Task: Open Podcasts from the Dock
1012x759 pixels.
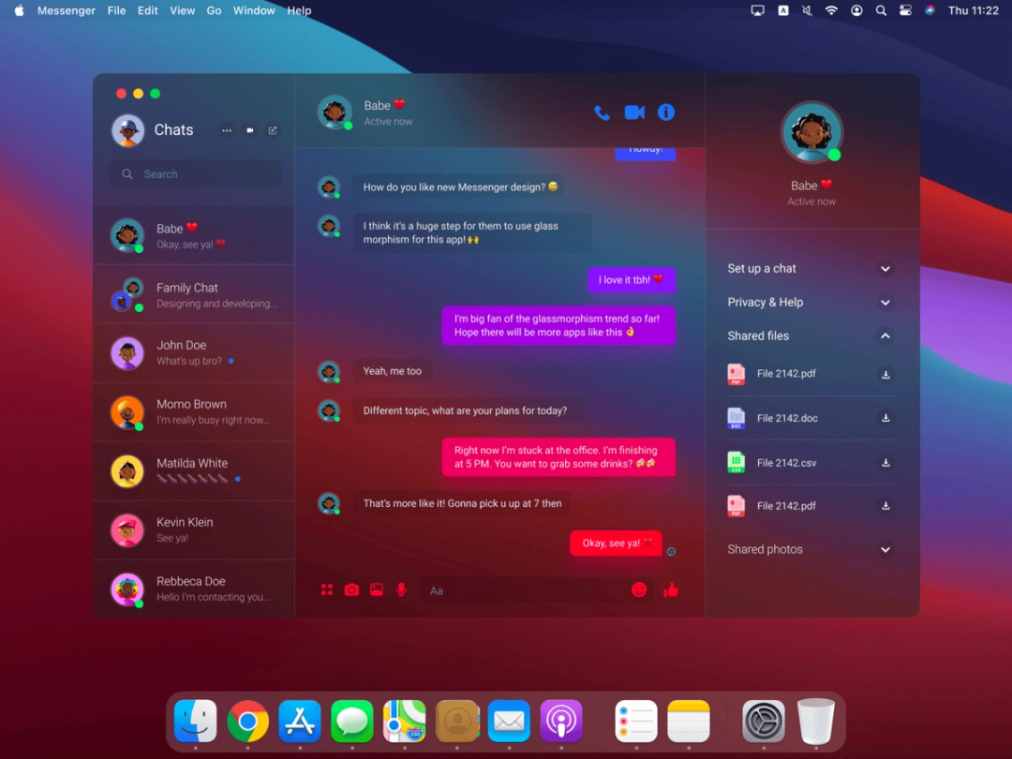Action: click(x=561, y=721)
